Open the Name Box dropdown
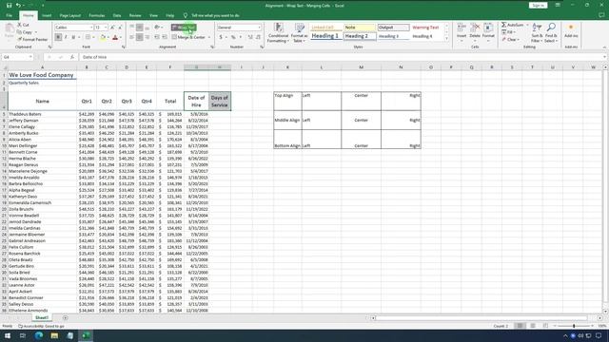This screenshot has width=609, height=342. pos(30,57)
